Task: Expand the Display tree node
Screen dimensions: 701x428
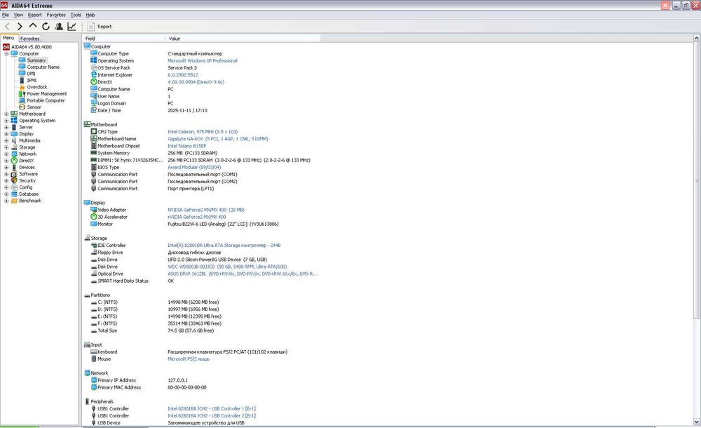Action: (x=6, y=134)
